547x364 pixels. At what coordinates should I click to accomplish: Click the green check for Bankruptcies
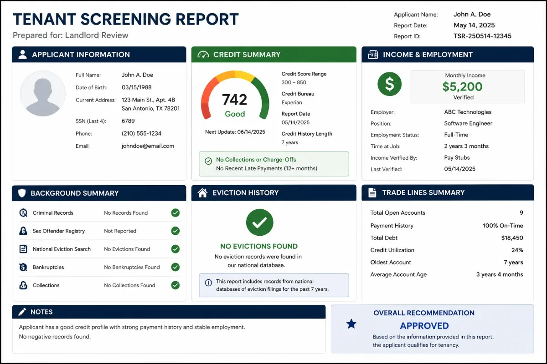tap(175, 267)
